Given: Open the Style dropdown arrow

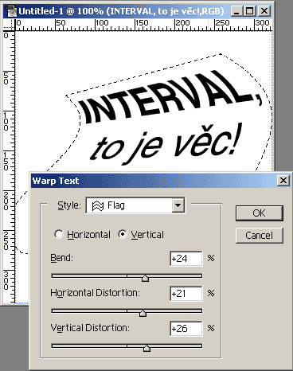Looking at the screenshot, I should coord(178,205).
